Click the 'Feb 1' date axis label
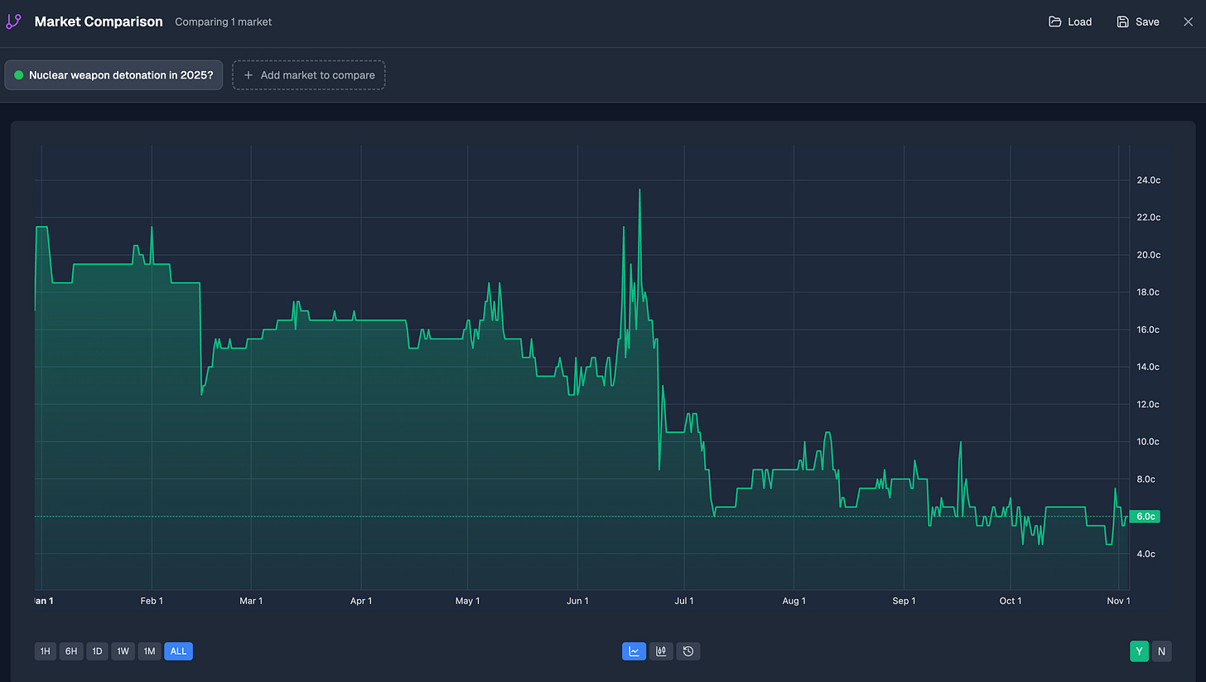This screenshot has height=682, width=1206. click(152, 601)
